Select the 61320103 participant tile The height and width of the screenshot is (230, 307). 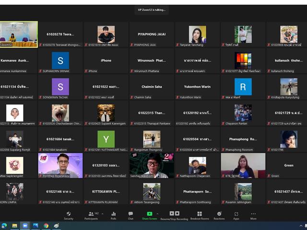click(106, 165)
